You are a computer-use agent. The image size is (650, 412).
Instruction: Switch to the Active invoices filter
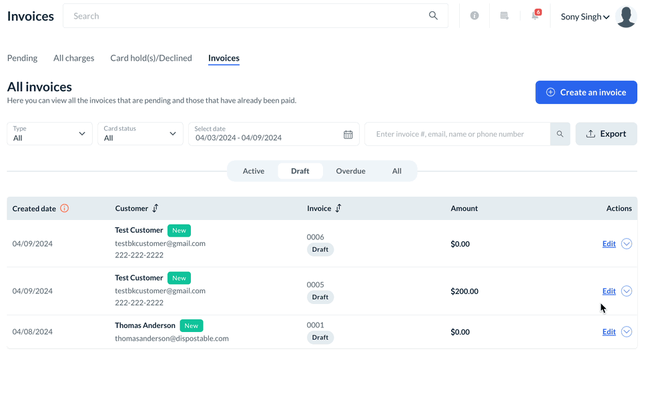[x=254, y=171]
